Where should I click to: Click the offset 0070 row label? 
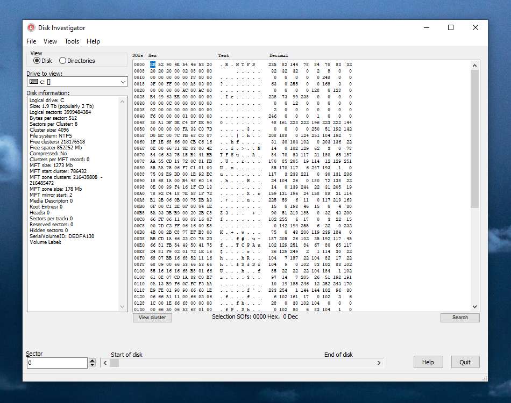point(139,155)
